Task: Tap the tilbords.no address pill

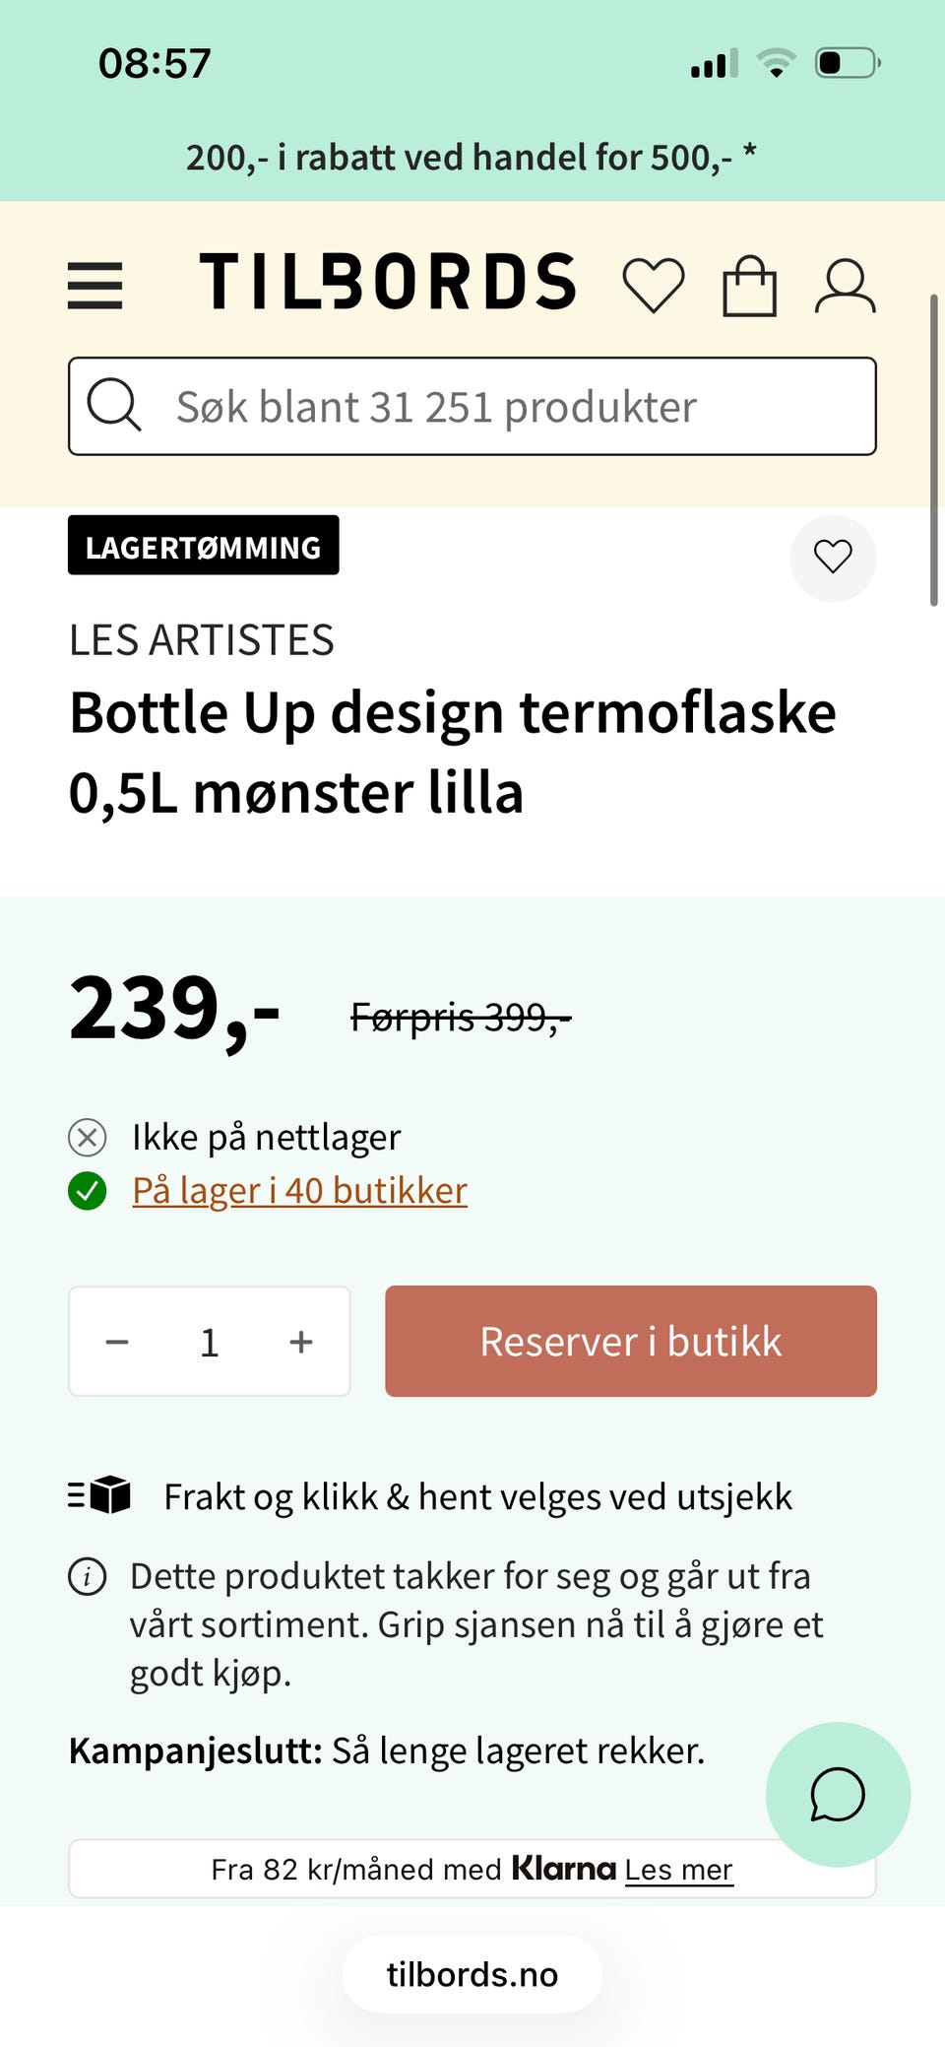Action: tap(472, 1974)
